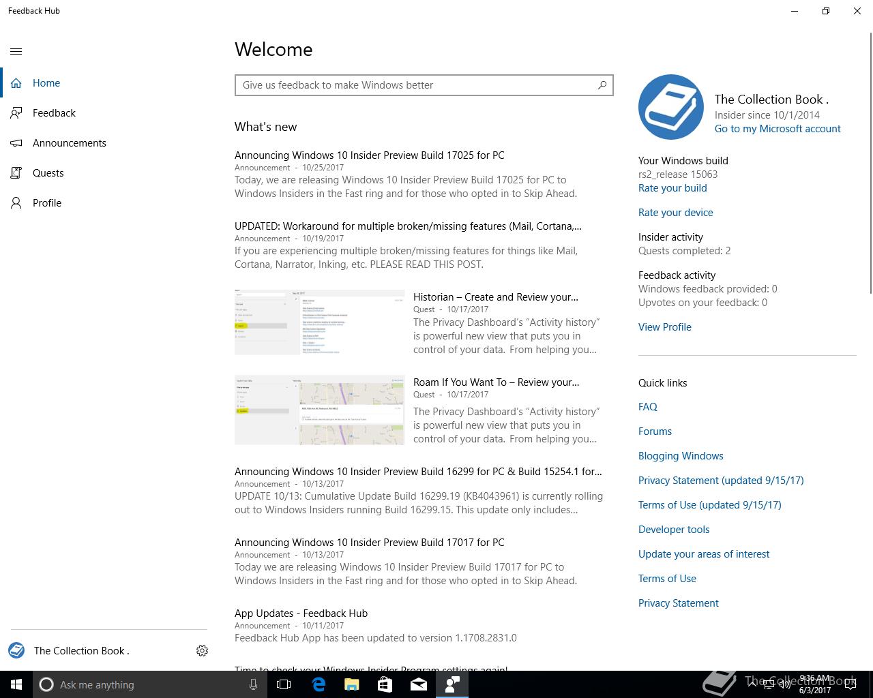Open settings via the gear icon
Image resolution: width=873 pixels, height=698 pixels.
(x=202, y=651)
